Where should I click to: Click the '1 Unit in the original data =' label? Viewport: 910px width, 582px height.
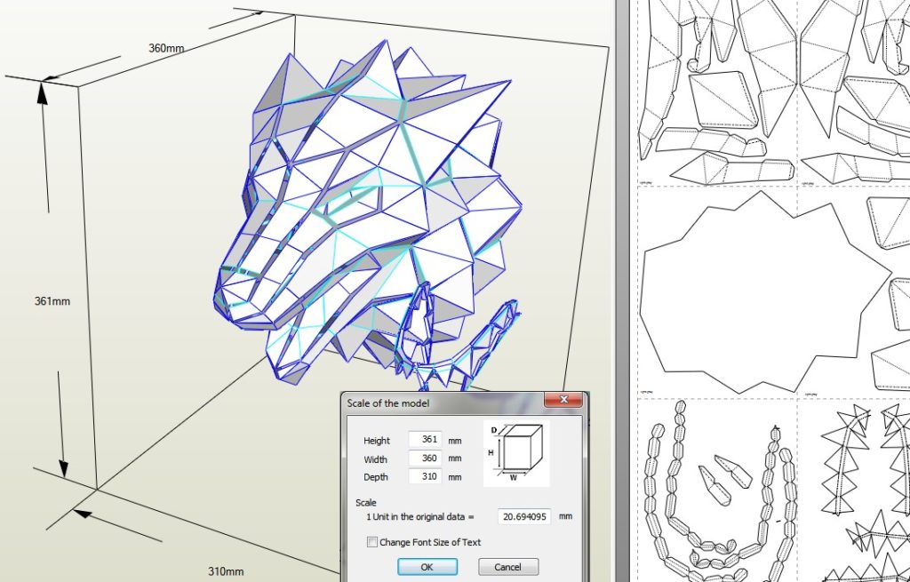point(419,516)
